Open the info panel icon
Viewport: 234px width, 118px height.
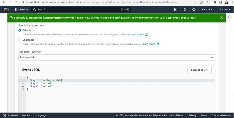[230, 17]
